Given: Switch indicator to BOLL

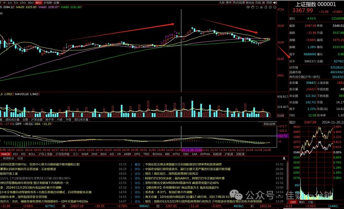Looking at the screenshot, I should pyautogui.click(x=32, y=154).
